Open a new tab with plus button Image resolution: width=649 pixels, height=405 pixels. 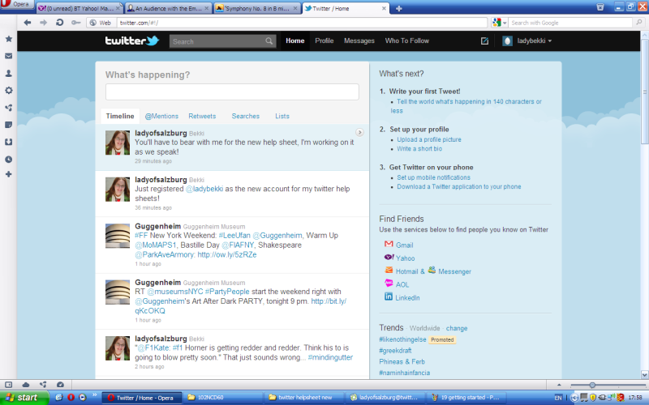coord(398,8)
